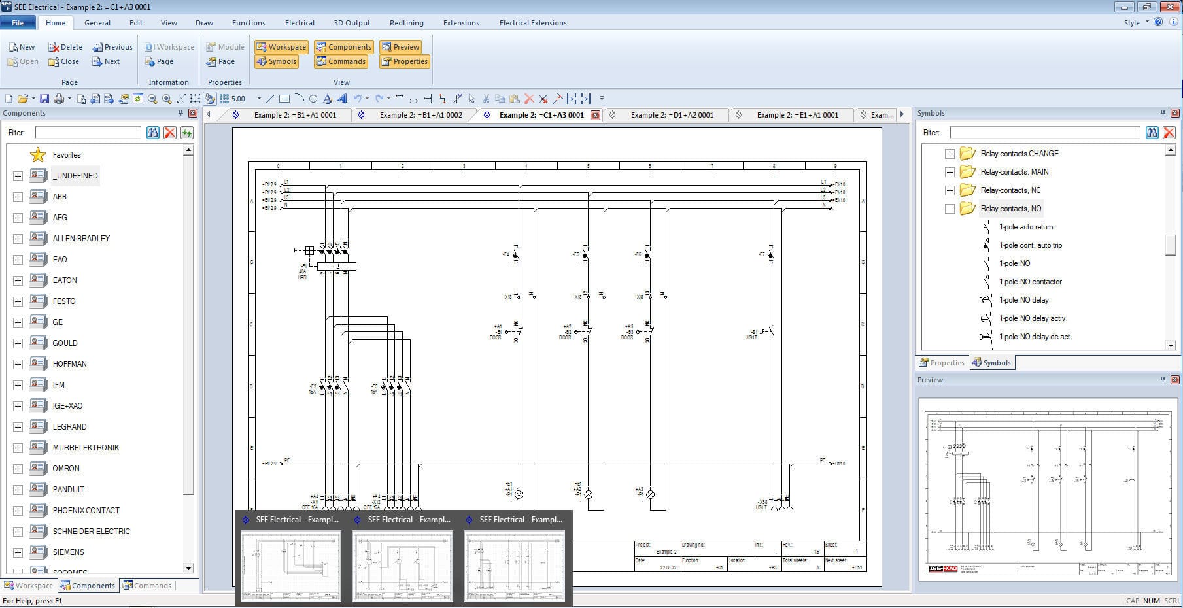Click the undo arrow icon
This screenshot has width=1183, height=608.
[x=358, y=99]
